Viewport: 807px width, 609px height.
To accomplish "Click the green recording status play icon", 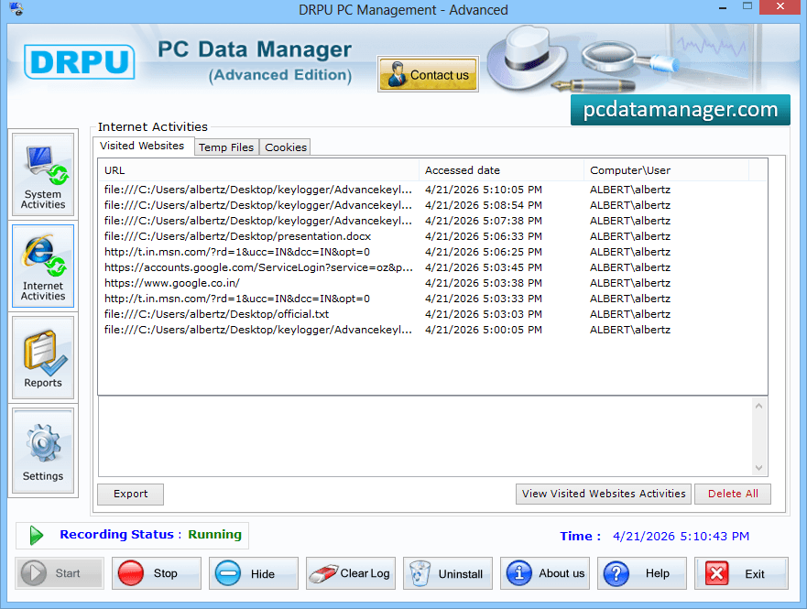I will click(x=36, y=536).
